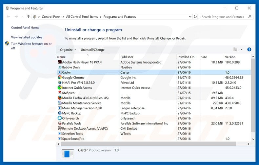Click Control Panel in the breadcrumb
The image size is (259, 165).
51,17
